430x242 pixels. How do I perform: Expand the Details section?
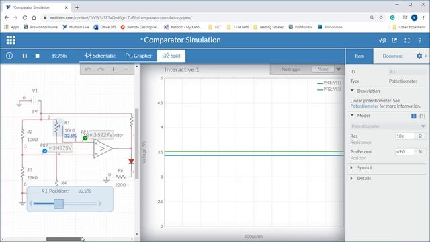(352, 178)
